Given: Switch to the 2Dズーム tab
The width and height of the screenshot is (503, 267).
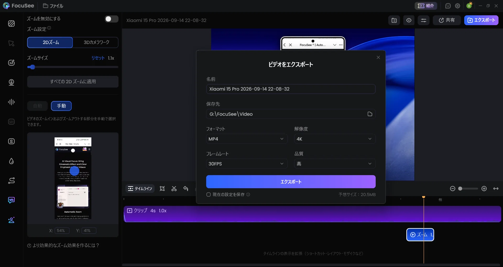Looking at the screenshot, I should (x=50, y=42).
